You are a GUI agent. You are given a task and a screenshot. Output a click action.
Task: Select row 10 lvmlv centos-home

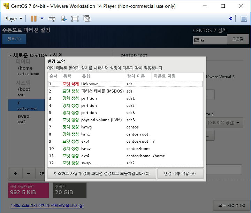pos(125,149)
